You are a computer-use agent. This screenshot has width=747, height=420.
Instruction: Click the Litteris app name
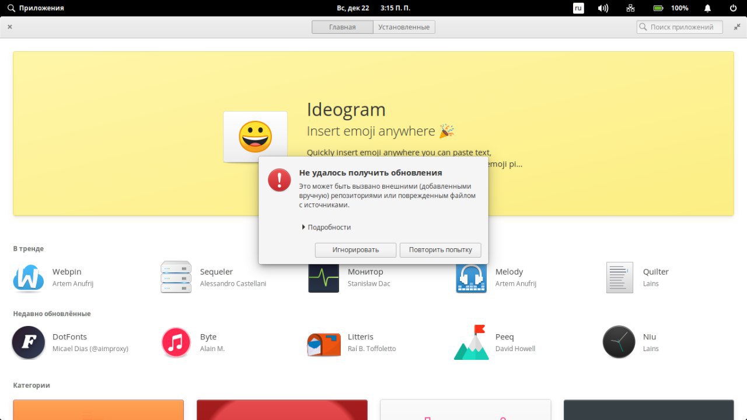pos(361,337)
